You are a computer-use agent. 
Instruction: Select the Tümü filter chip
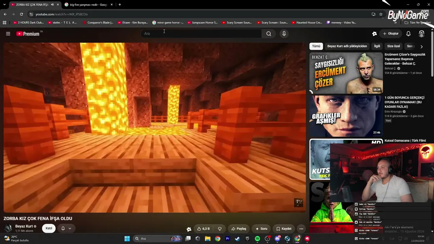pos(316,46)
